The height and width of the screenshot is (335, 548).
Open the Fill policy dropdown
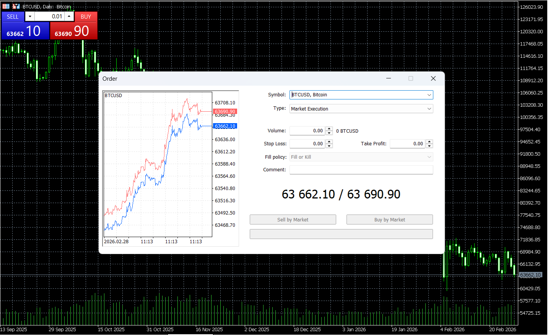[x=361, y=157]
